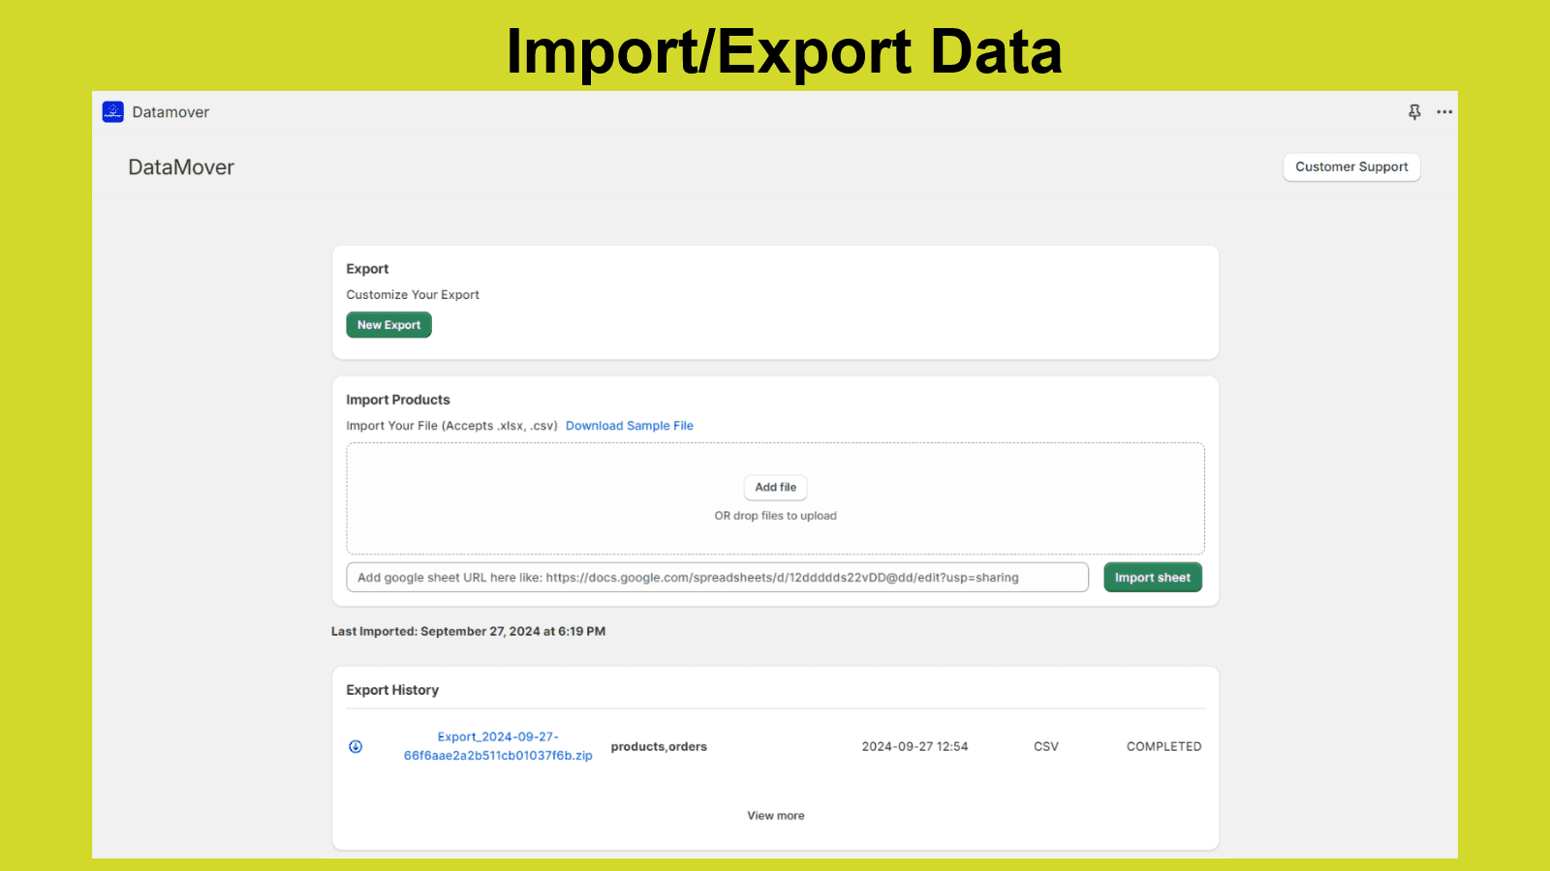Select the products,orders export entry text

pos(659,747)
